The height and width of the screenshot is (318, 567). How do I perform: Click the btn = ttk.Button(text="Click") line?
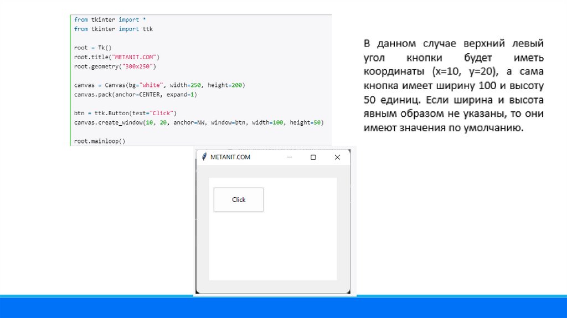(x=125, y=113)
